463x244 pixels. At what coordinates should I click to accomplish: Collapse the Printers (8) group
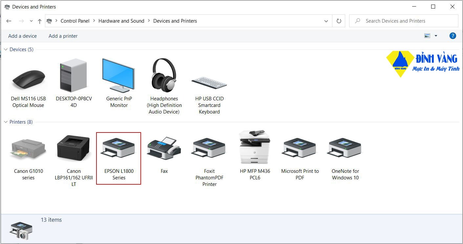pos(6,122)
